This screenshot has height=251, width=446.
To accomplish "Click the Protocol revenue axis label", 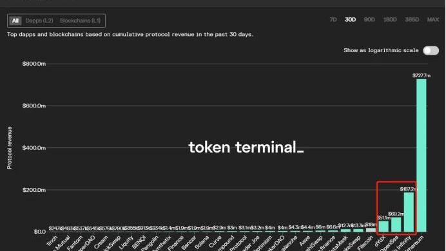I will pos(10,148).
